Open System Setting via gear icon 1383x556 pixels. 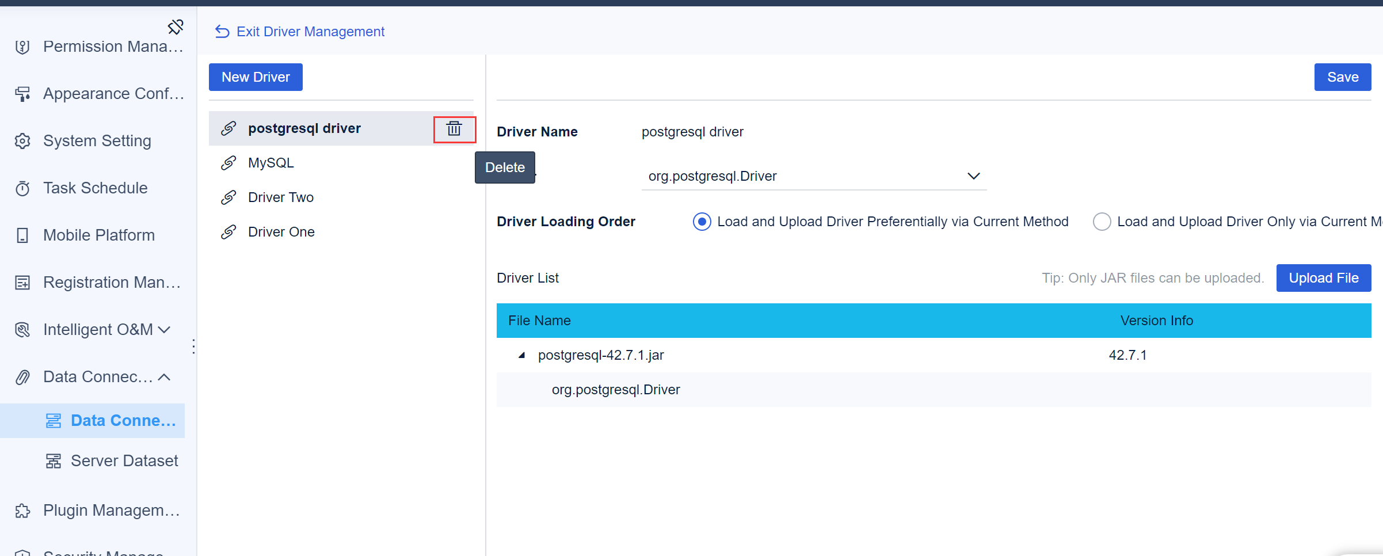pyautogui.click(x=22, y=140)
